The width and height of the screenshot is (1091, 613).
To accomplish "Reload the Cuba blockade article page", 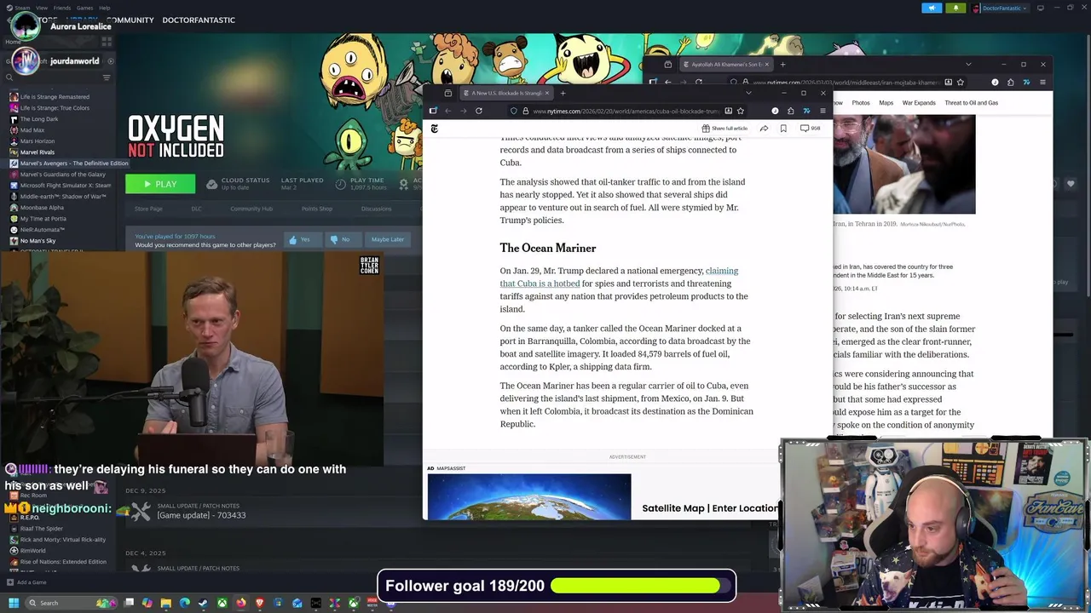I will (x=479, y=111).
